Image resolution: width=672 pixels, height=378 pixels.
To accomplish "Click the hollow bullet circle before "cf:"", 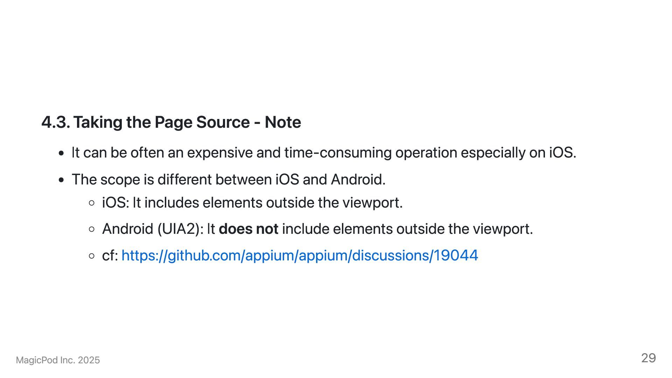I will click(92, 256).
